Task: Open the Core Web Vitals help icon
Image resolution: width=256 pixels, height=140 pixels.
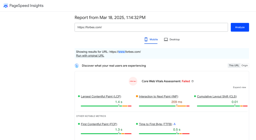Action: pyautogui.click(x=192, y=81)
